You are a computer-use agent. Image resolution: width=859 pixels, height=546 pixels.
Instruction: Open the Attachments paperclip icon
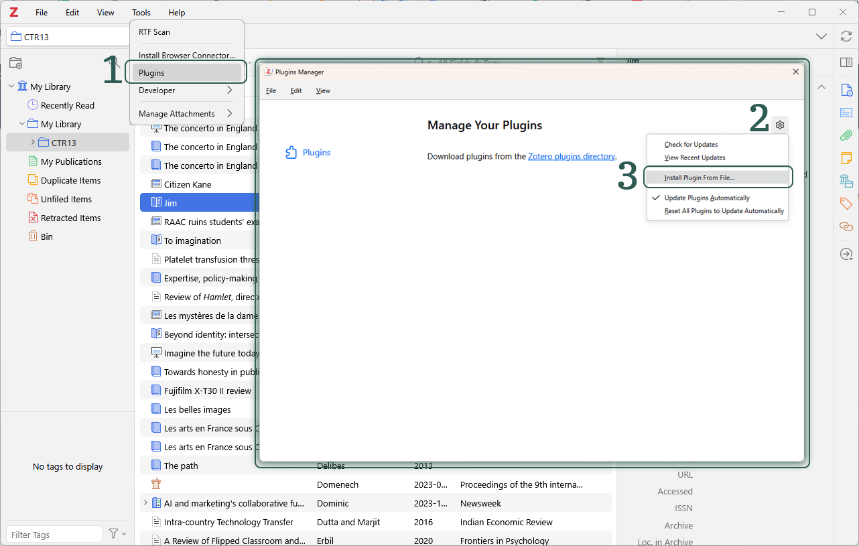846,135
